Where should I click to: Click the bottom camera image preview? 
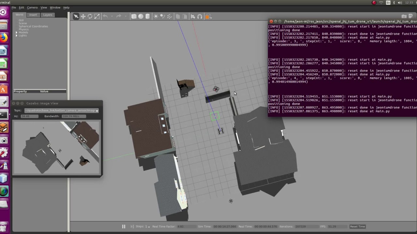coord(57,148)
